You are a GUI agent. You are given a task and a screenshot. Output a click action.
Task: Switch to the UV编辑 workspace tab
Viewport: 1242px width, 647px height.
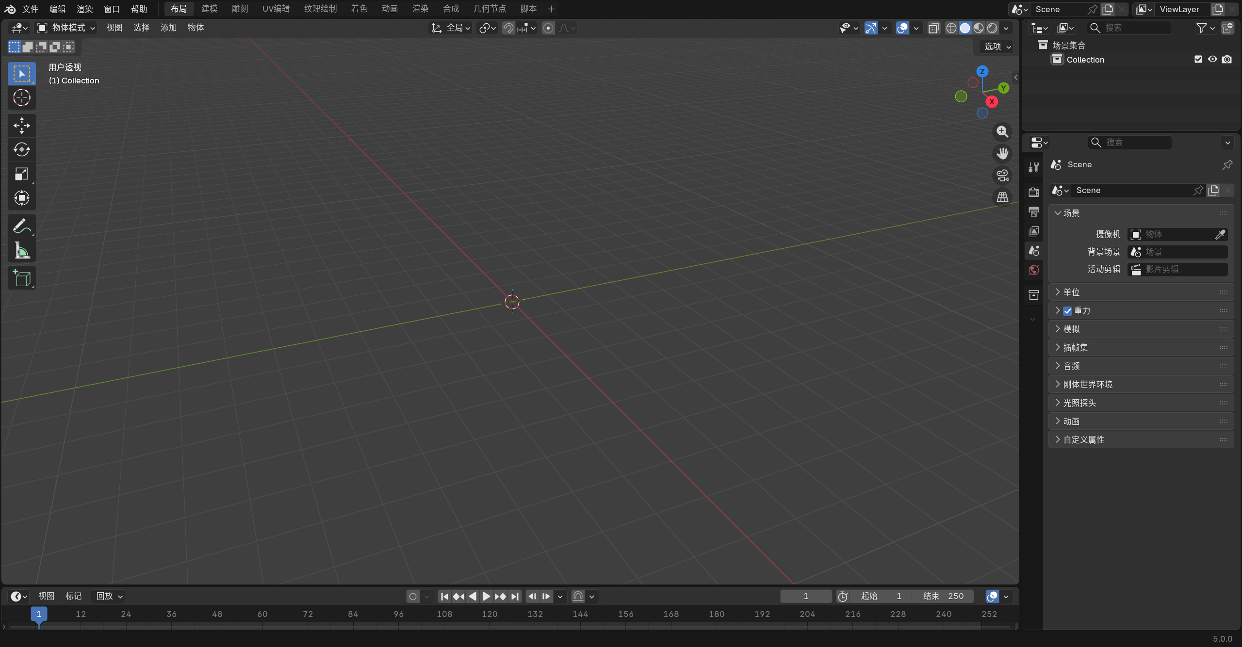pos(276,9)
